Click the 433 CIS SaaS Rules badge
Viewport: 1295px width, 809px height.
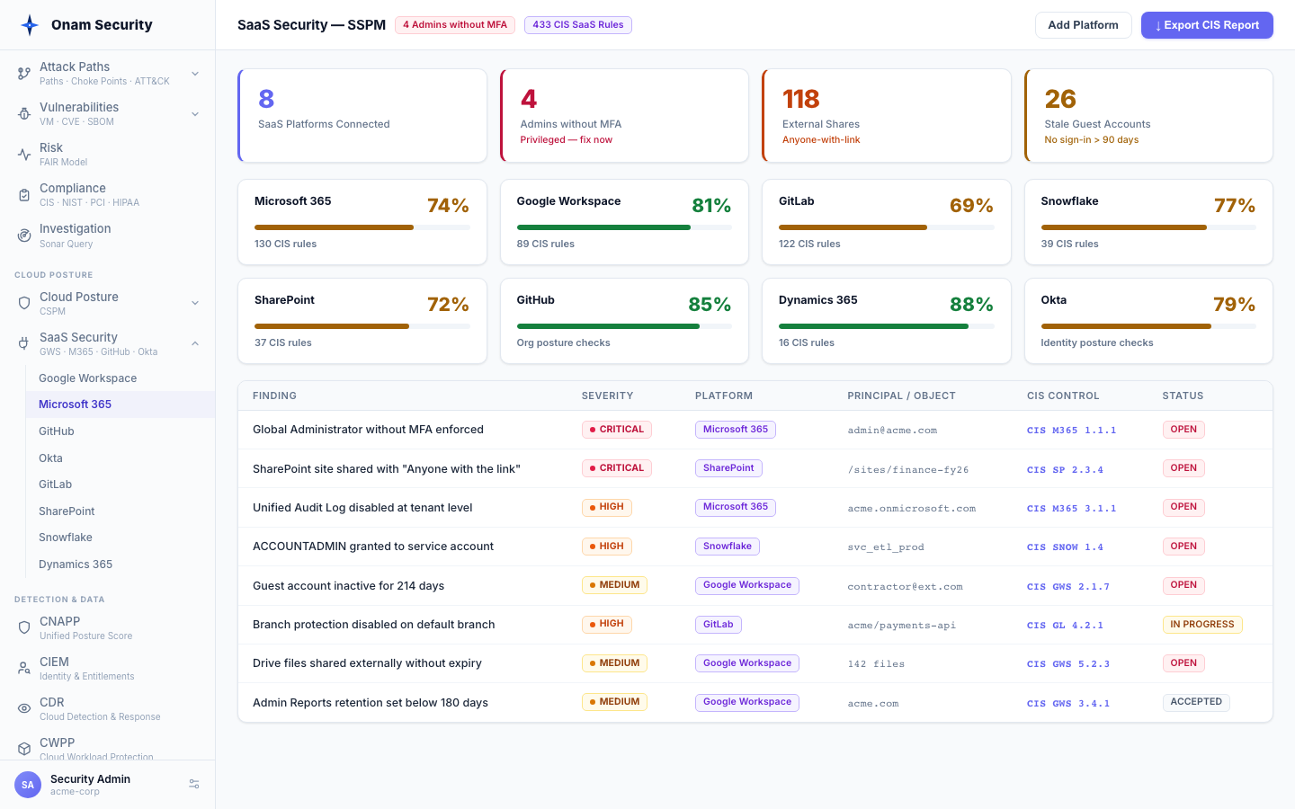tap(578, 25)
